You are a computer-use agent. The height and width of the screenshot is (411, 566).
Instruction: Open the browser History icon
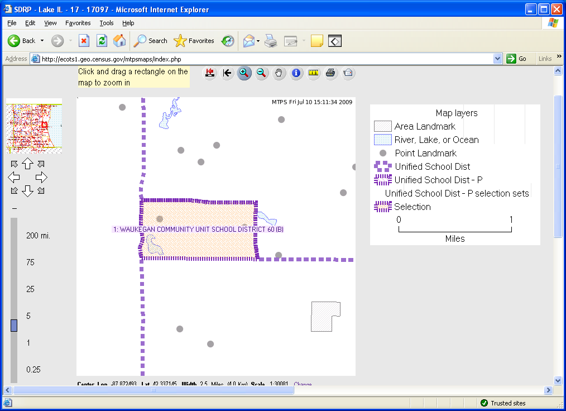click(228, 41)
